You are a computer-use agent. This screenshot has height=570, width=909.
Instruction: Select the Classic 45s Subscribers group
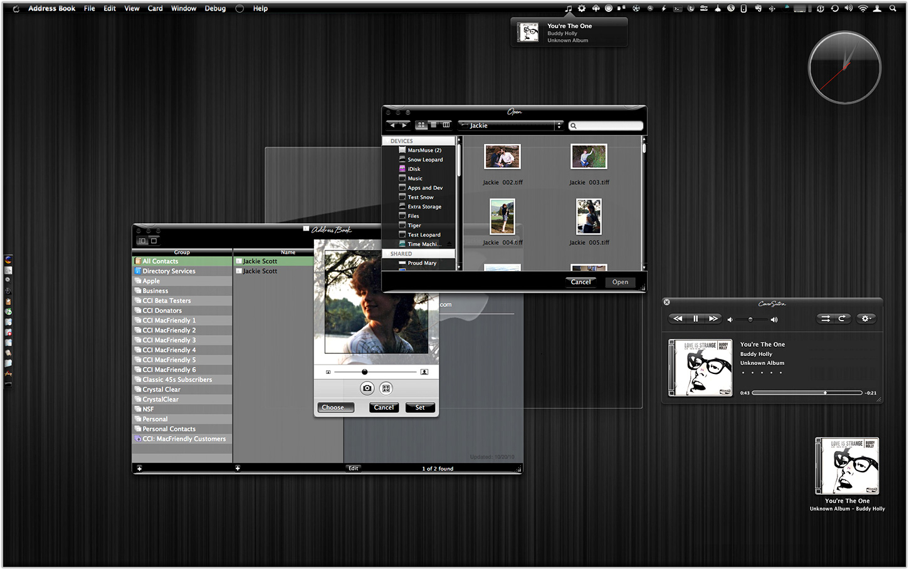[182, 380]
